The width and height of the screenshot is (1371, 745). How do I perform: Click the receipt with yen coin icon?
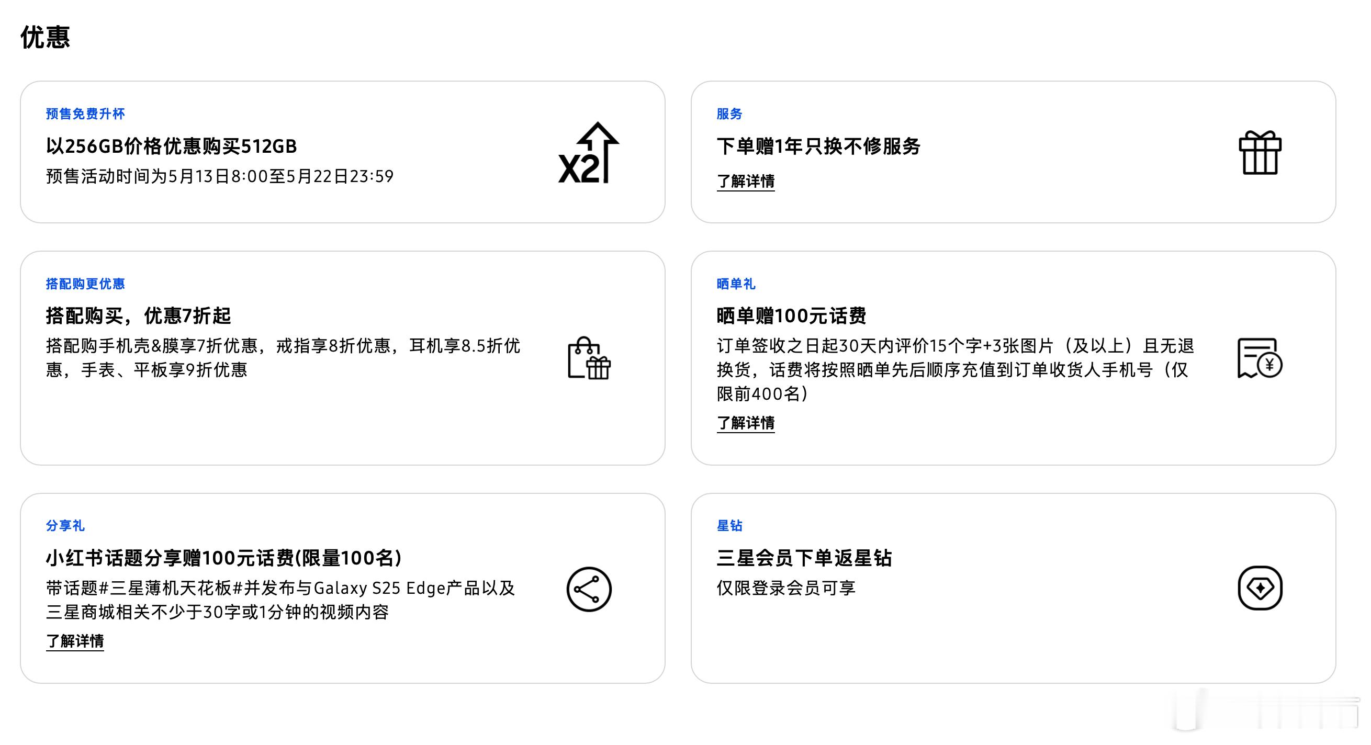point(1260,358)
